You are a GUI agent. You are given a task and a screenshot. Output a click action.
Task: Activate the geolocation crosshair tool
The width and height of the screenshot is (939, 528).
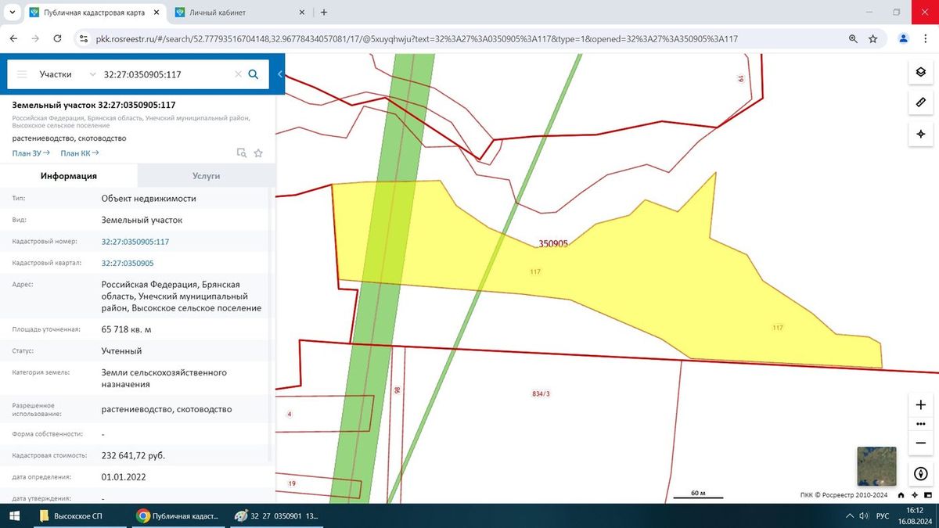(921, 134)
